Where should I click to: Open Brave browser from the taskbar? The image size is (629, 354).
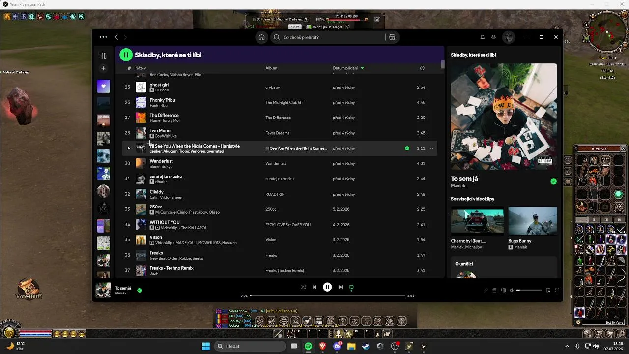click(x=323, y=346)
